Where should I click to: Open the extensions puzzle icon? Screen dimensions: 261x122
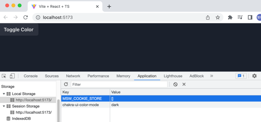point(230,17)
